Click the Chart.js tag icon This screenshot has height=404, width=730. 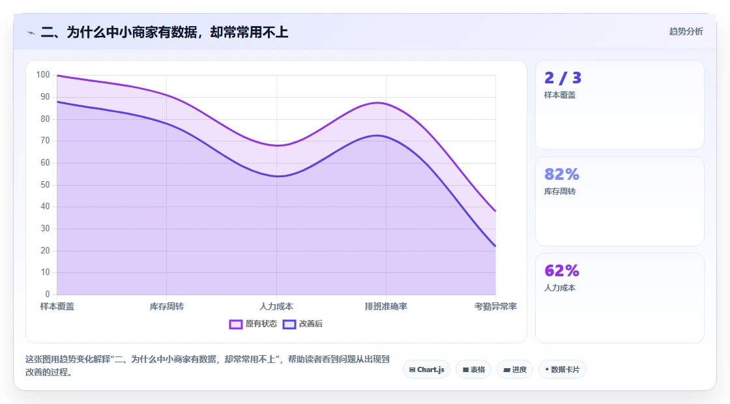click(412, 370)
